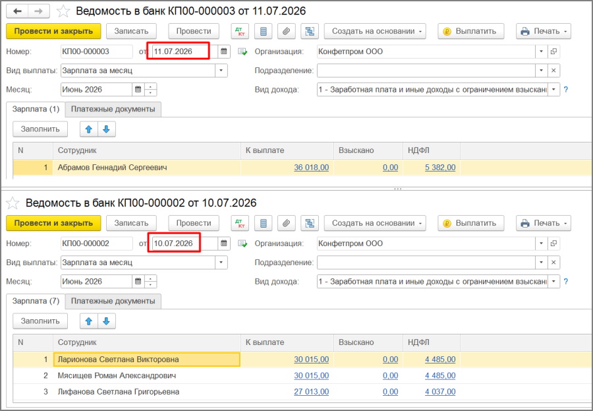Attach files via paperclip in КП00-000003
The height and width of the screenshot is (411, 593).
(287, 31)
